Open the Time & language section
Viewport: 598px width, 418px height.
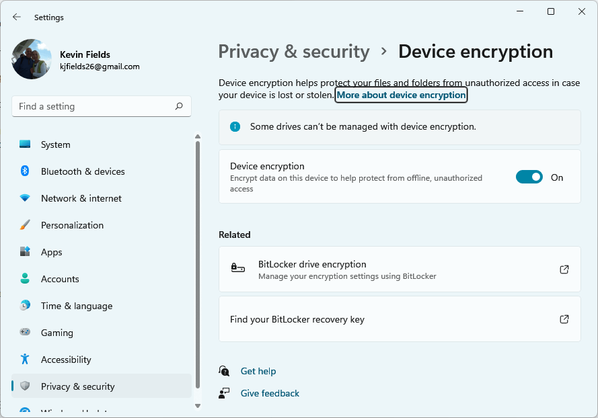[x=77, y=306]
